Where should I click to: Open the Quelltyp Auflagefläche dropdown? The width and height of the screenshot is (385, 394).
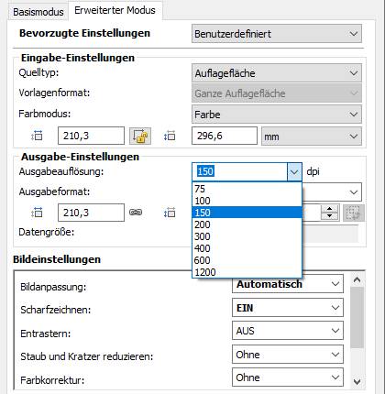click(x=277, y=73)
